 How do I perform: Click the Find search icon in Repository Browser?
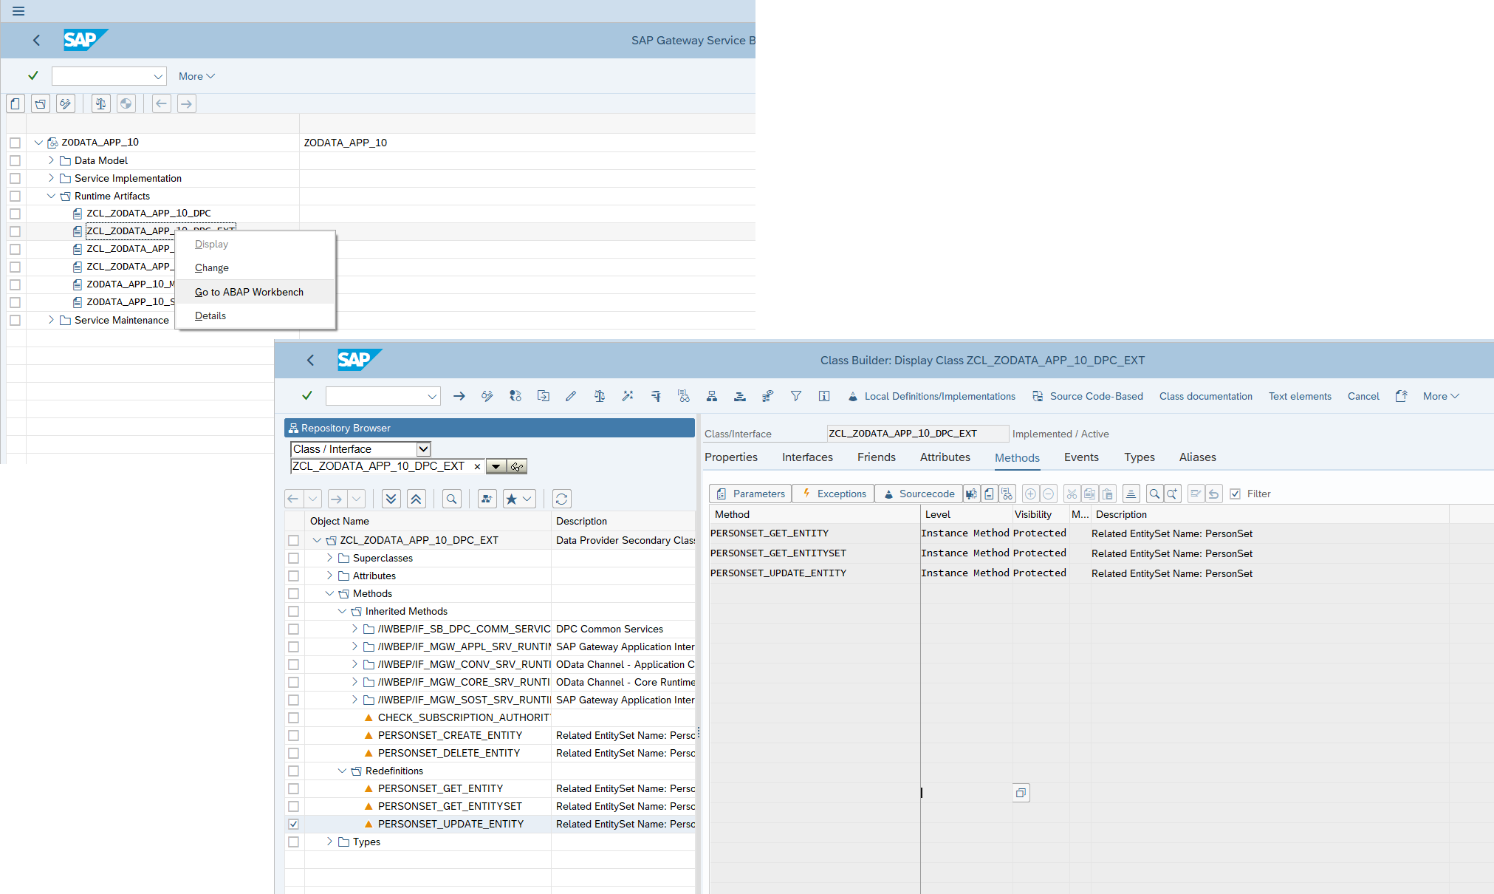[452, 499]
